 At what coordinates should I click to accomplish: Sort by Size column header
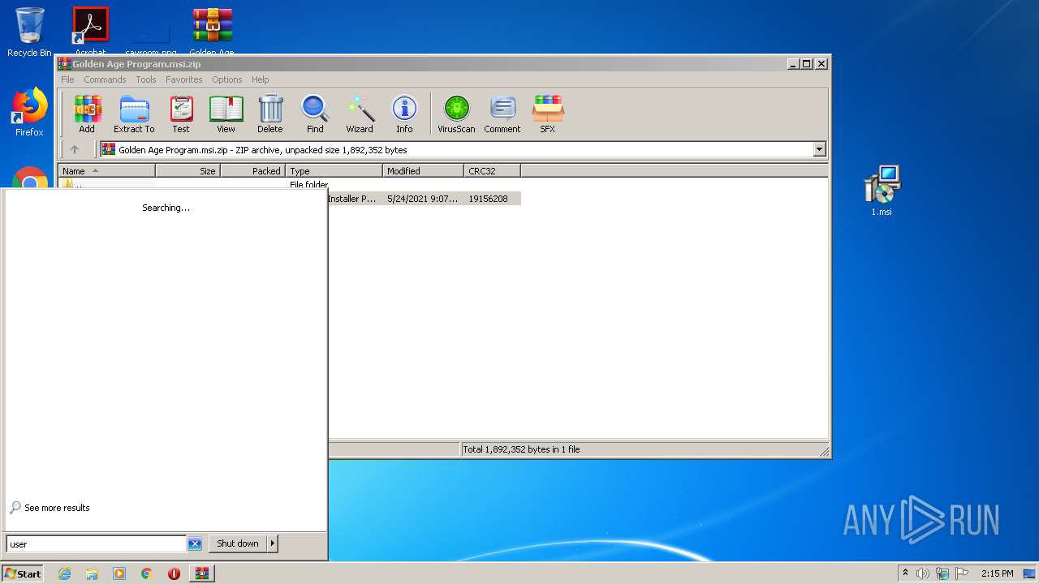(188, 170)
